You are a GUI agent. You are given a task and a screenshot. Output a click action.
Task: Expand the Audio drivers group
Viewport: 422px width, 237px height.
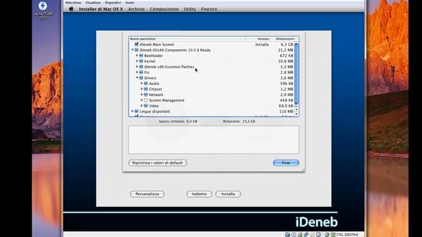(x=142, y=84)
